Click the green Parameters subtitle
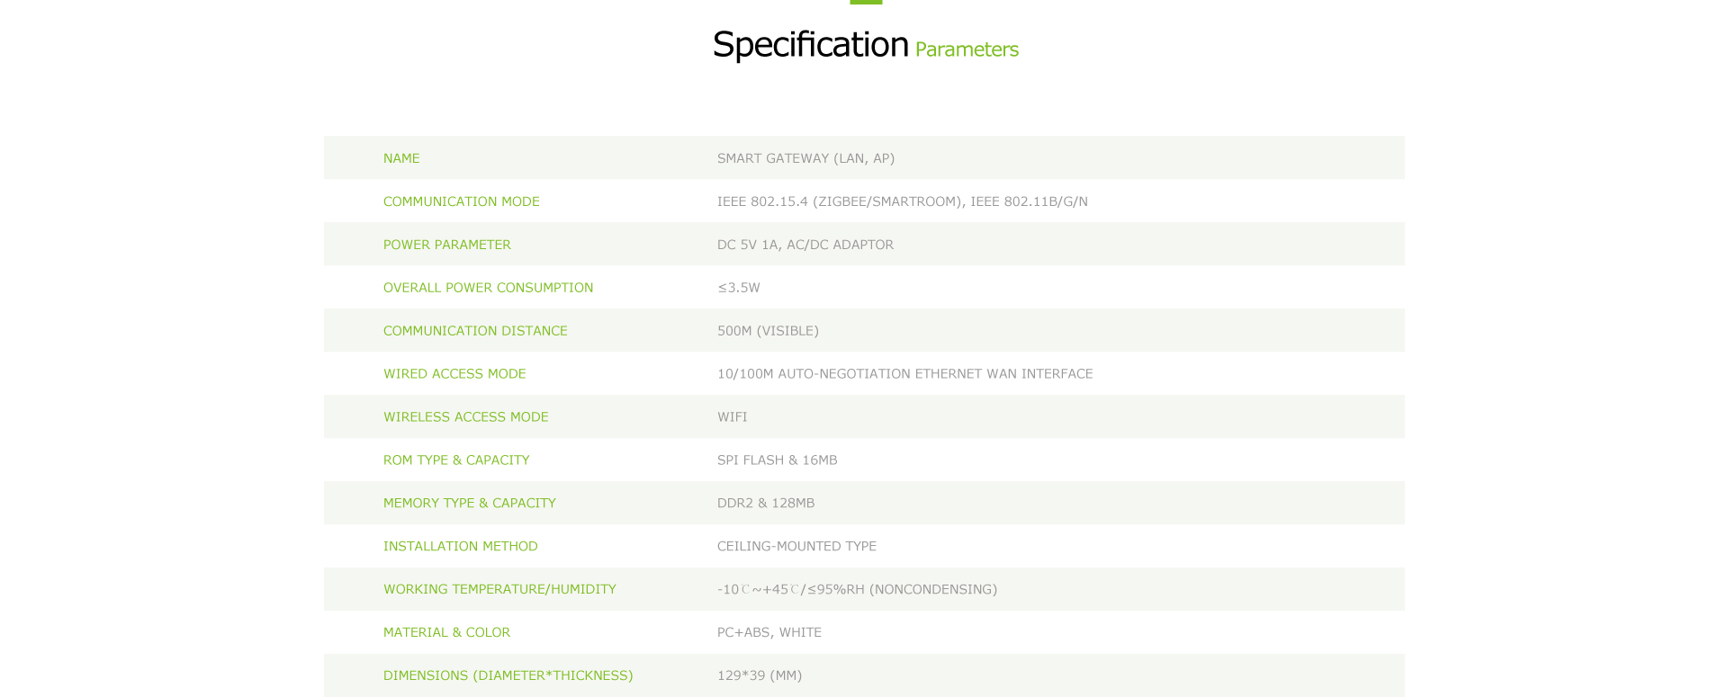This screenshot has height=697, width=1728. [967, 49]
